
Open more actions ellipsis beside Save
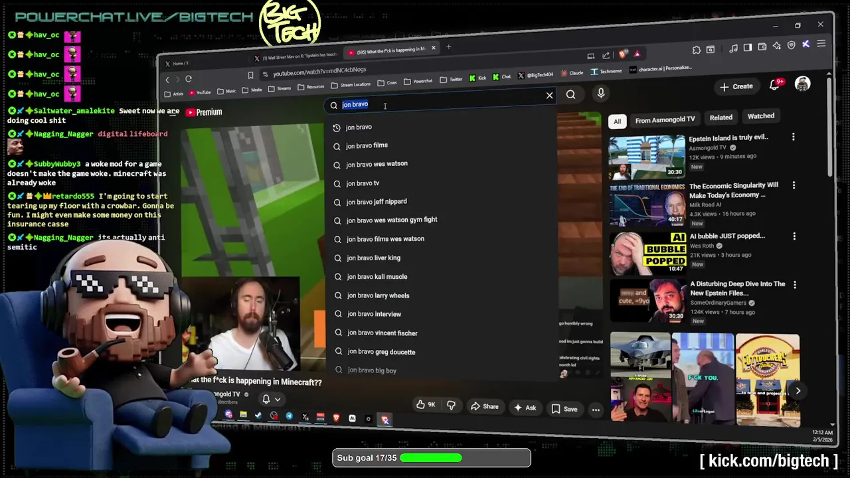tap(596, 410)
